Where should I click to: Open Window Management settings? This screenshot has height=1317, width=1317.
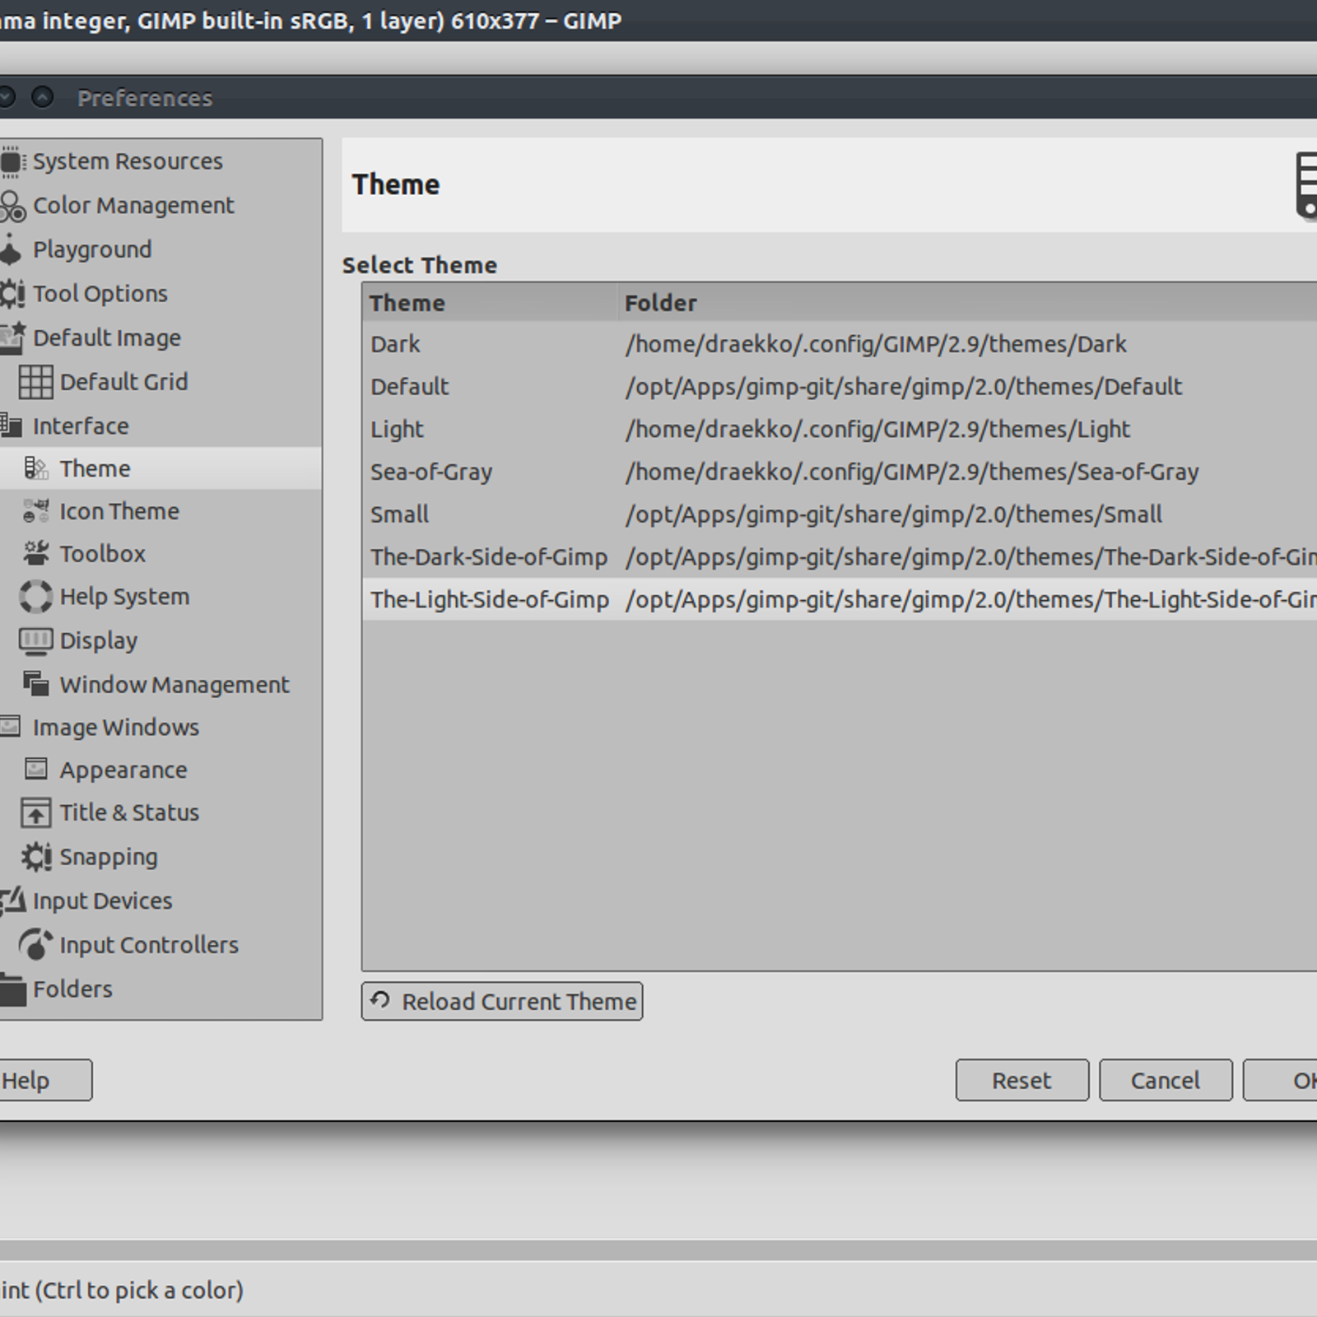(175, 685)
